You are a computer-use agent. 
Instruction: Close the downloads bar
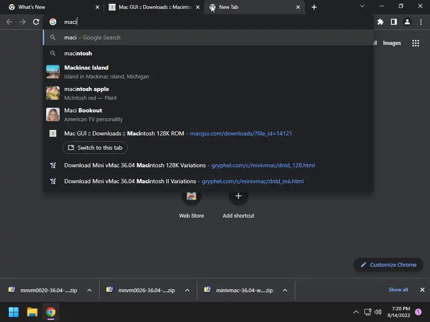pyautogui.click(x=422, y=290)
